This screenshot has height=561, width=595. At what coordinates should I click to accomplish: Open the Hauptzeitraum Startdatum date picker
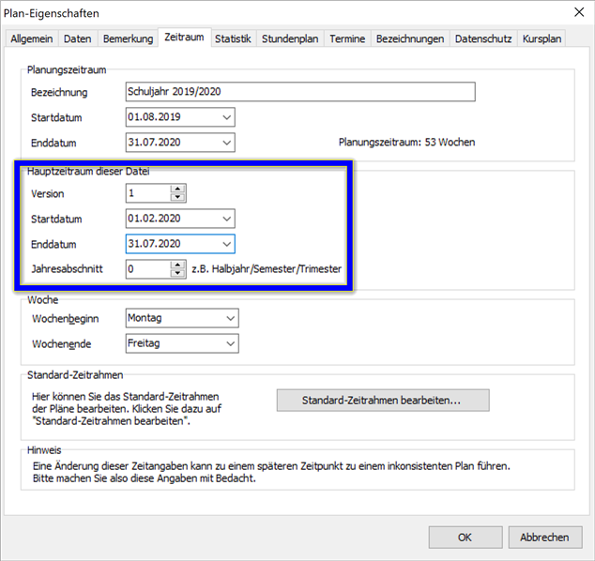(226, 219)
